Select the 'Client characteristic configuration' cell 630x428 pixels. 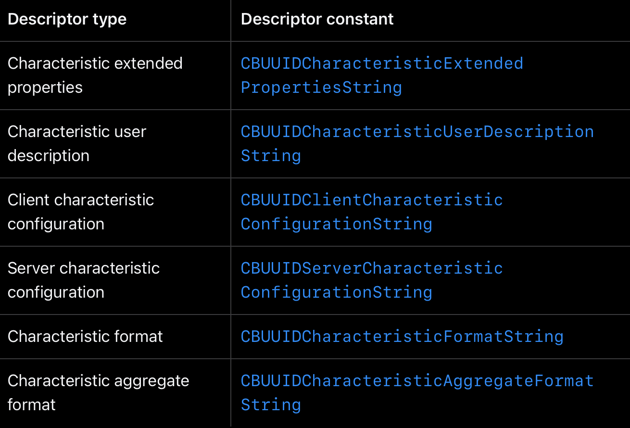pos(81,212)
